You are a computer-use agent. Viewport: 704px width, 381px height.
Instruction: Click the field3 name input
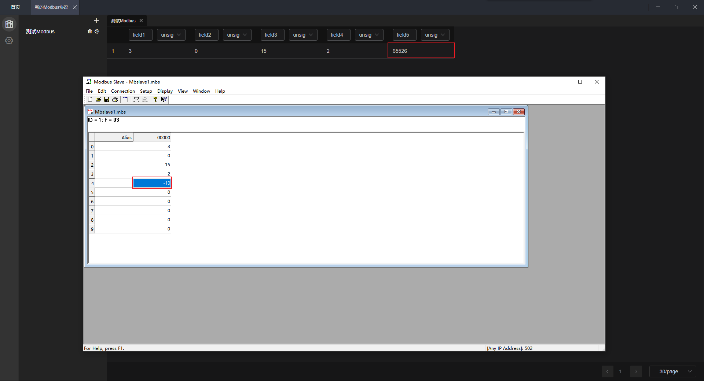(x=272, y=35)
